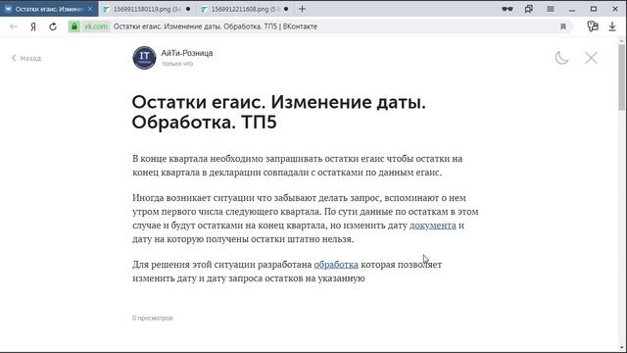Viewport: 627px width, 353px height.
Task: Open Yandex home via the Я icon
Action: click(x=33, y=26)
